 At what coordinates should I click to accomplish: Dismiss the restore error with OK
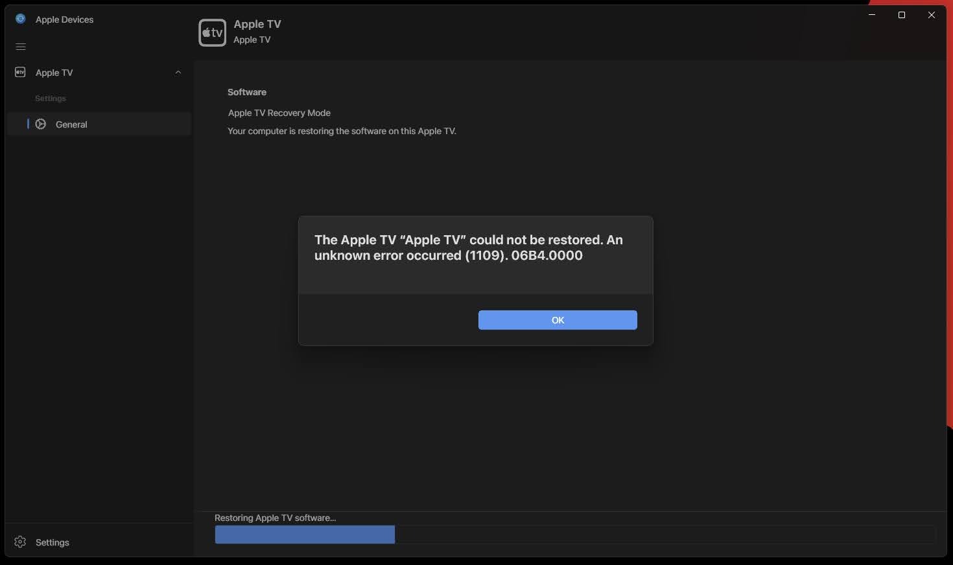point(558,320)
